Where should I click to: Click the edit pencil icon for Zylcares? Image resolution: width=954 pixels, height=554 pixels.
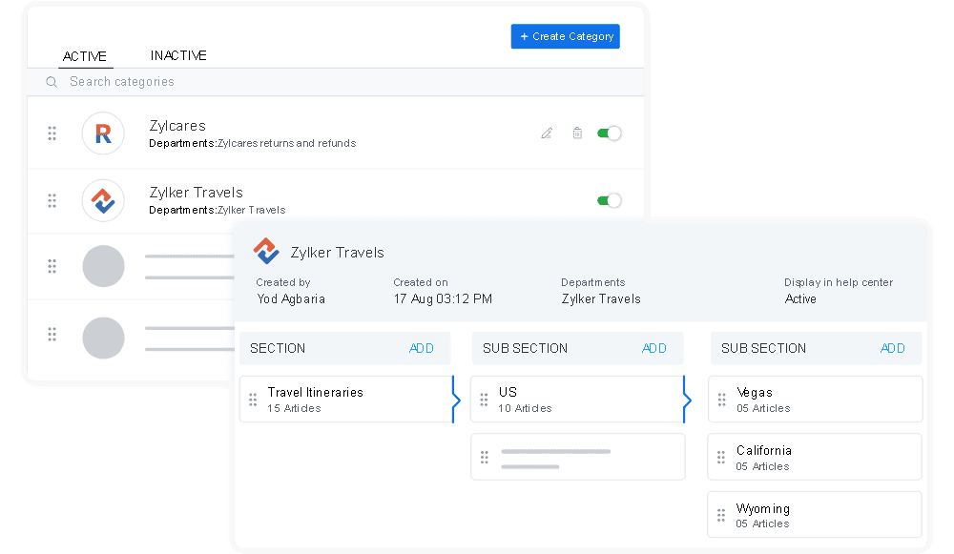(x=547, y=133)
